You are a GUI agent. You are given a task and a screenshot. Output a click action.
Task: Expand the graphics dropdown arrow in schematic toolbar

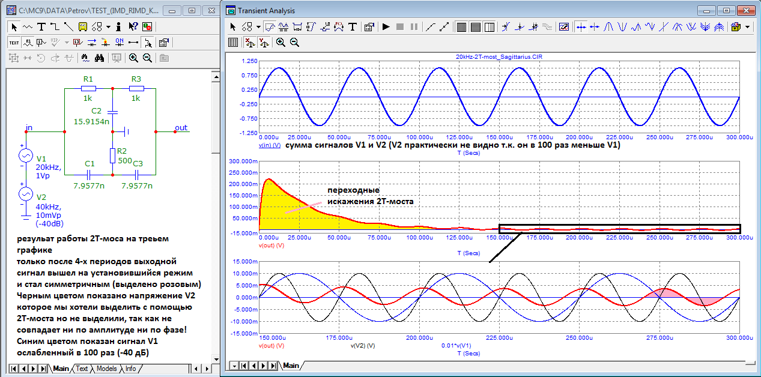click(x=108, y=26)
